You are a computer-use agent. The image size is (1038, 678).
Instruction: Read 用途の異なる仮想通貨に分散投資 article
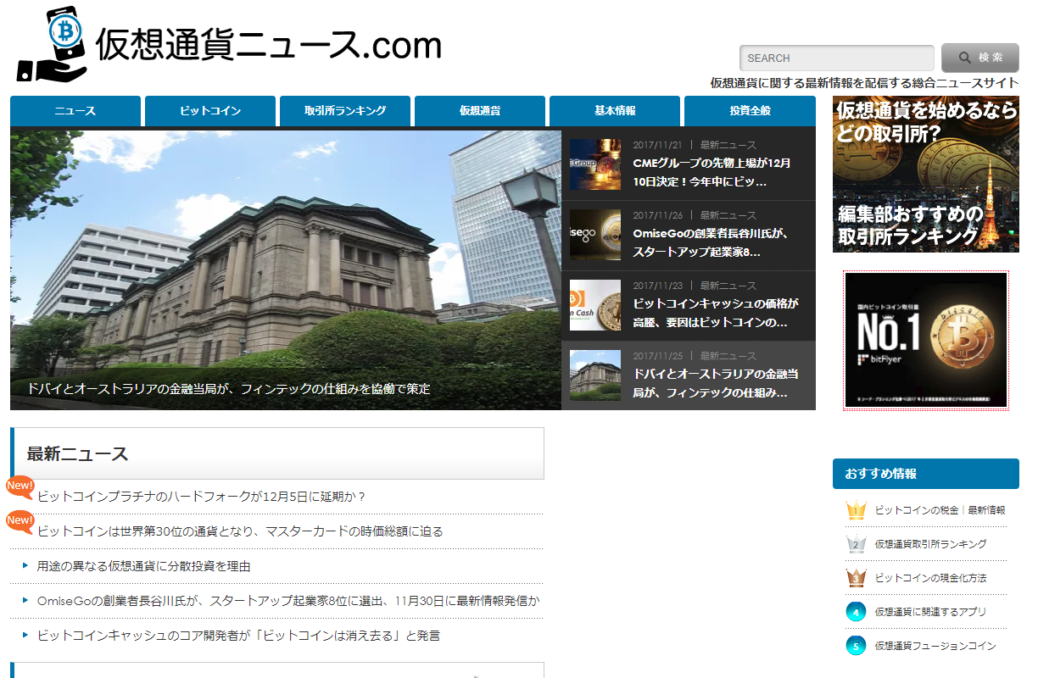point(144,566)
